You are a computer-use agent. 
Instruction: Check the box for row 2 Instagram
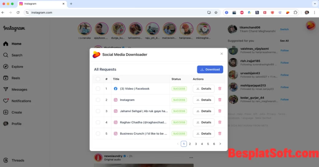pos(98,100)
